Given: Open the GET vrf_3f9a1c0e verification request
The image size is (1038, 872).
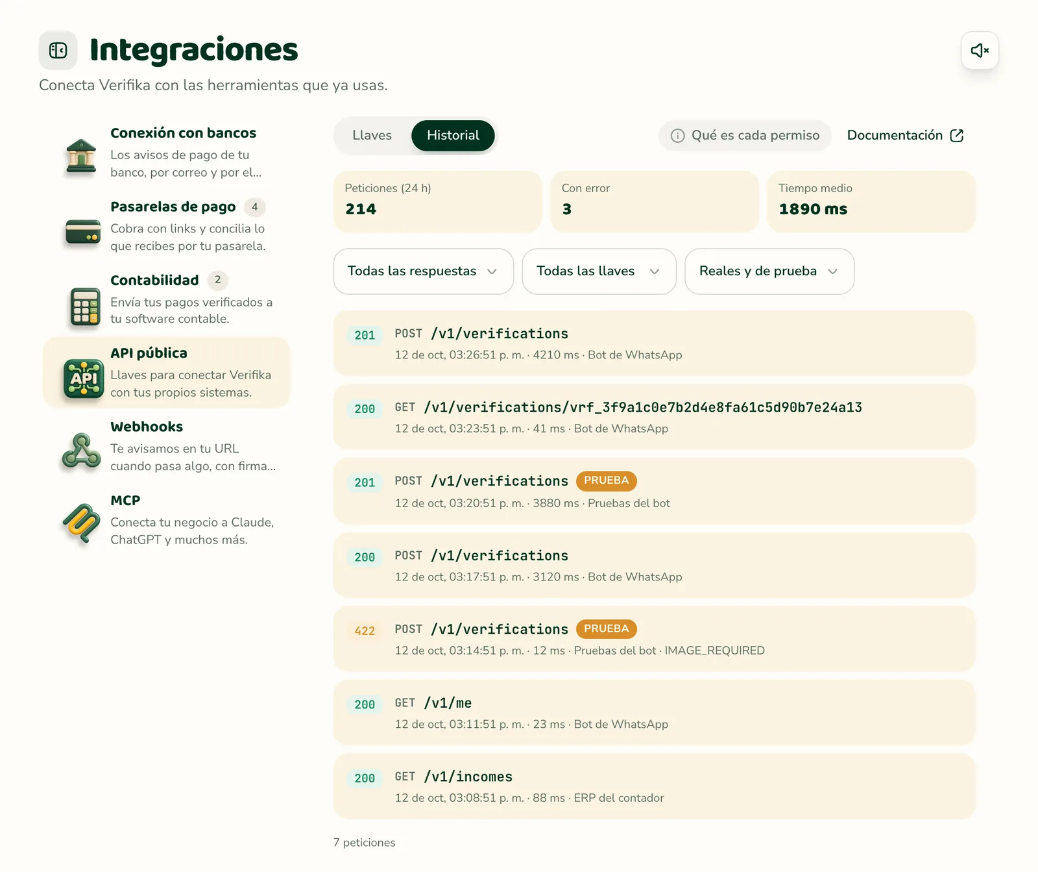Looking at the screenshot, I should click(654, 417).
